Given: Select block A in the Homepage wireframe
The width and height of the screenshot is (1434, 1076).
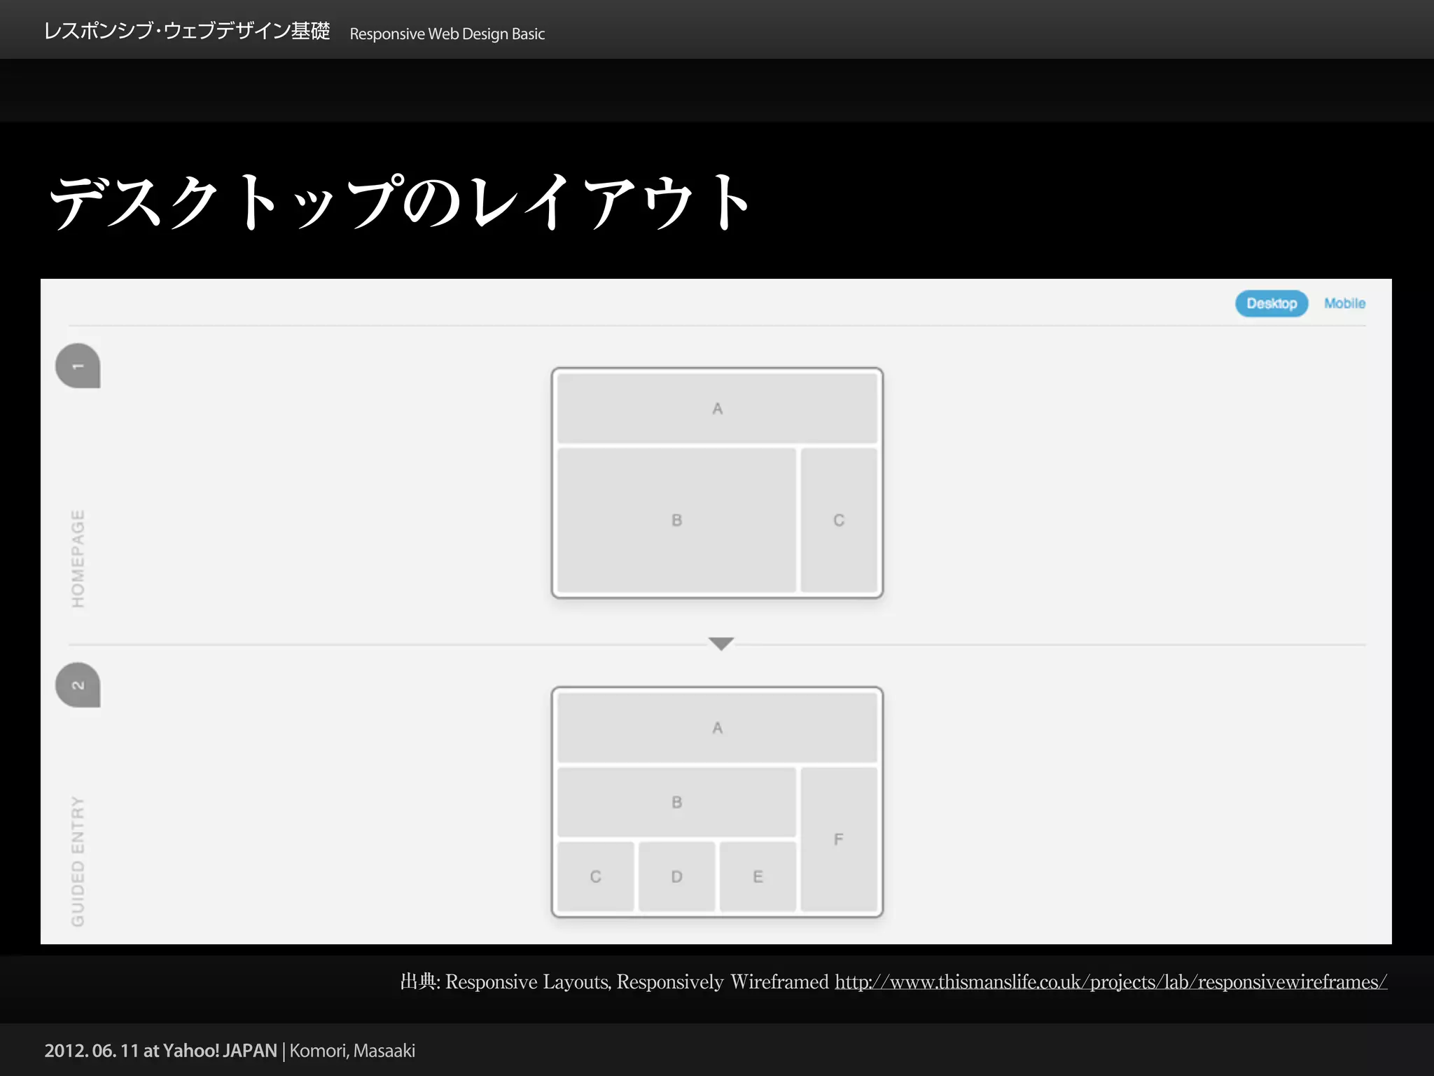Looking at the screenshot, I should (717, 408).
